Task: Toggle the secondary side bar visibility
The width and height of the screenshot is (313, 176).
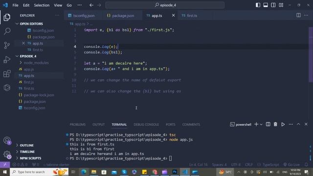Action: coord(273,5)
